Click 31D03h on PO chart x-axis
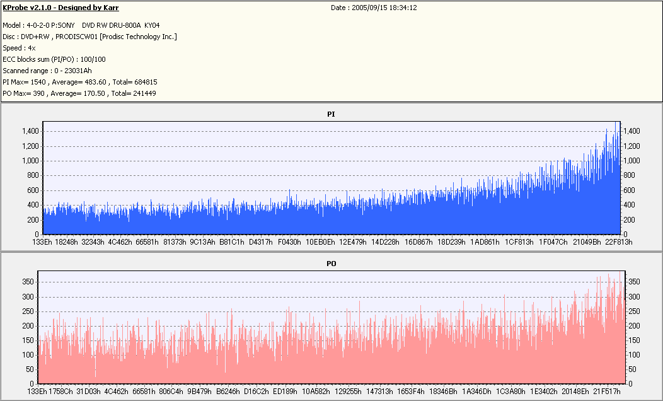663x401 pixels. [x=88, y=392]
